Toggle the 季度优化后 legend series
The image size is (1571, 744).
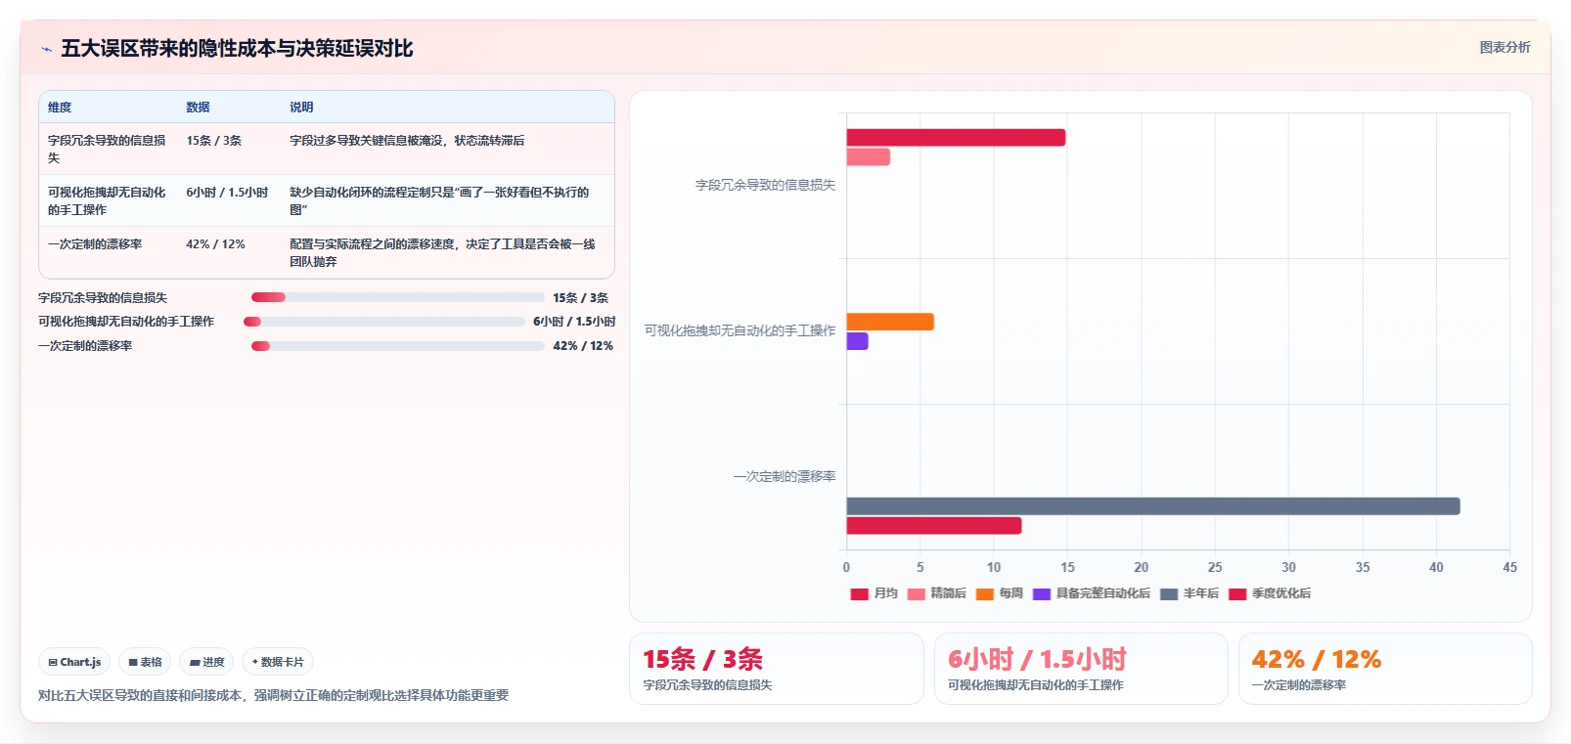[1270, 593]
